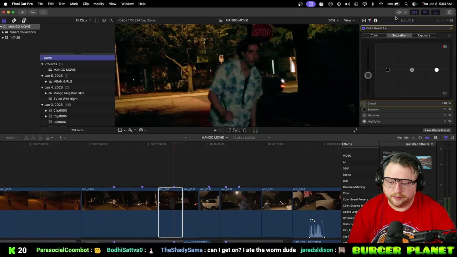
Task: Play the viewer clip
Action: 215,130
